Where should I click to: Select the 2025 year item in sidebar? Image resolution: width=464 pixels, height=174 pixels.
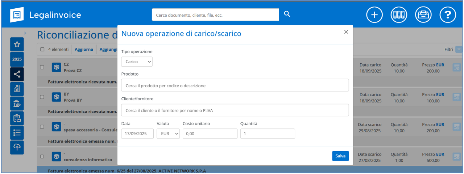tap(17, 59)
